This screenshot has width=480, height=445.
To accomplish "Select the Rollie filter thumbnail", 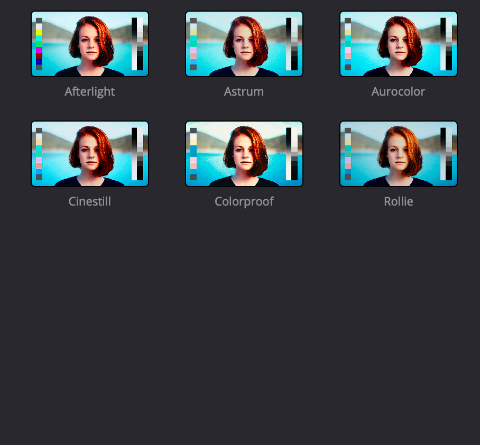I will tap(398, 153).
